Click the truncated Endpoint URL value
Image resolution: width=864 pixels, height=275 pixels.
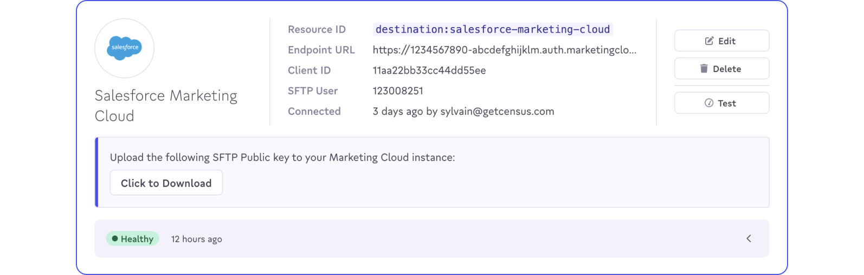point(504,50)
